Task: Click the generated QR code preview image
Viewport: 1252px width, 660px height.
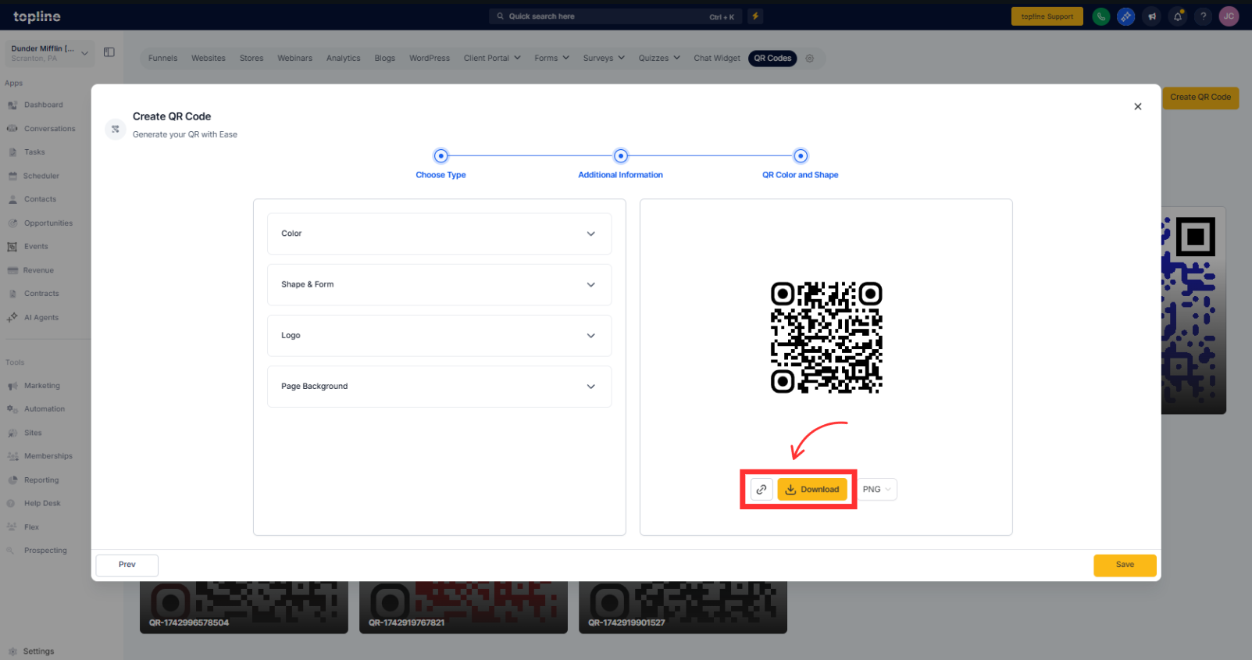Action: [826, 337]
